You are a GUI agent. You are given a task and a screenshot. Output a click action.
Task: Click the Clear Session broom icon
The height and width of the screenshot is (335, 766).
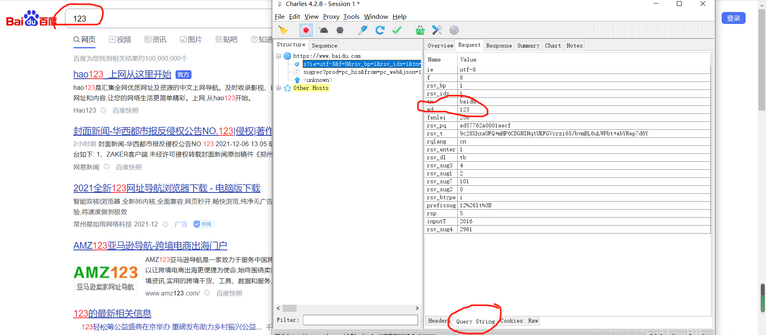pos(283,30)
